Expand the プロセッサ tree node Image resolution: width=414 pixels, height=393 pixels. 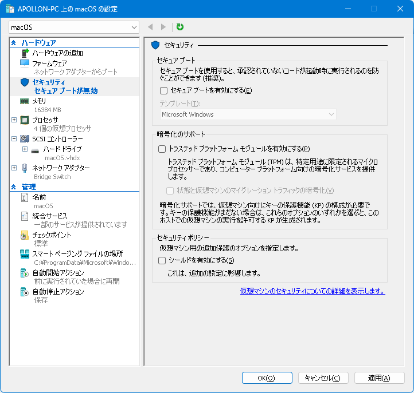(x=14, y=120)
